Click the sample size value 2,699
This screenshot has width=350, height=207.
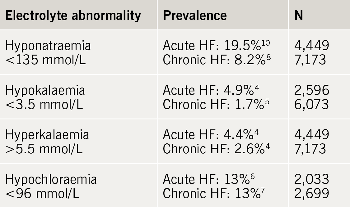coord(311,194)
